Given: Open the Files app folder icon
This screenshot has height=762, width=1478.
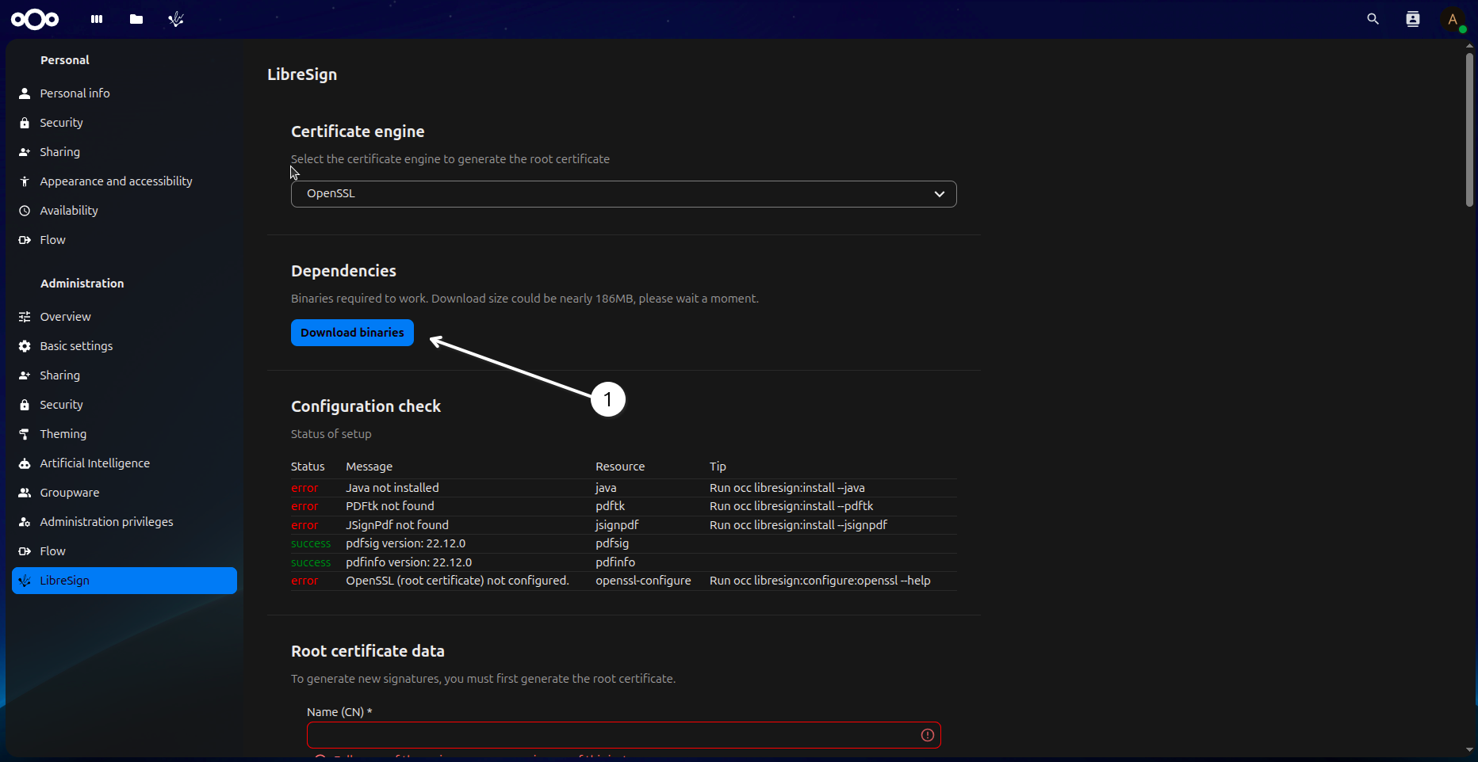Looking at the screenshot, I should pos(136,19).
